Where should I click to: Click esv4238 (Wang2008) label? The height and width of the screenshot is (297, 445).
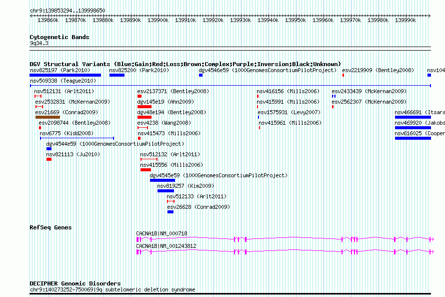tap(164, 123)
